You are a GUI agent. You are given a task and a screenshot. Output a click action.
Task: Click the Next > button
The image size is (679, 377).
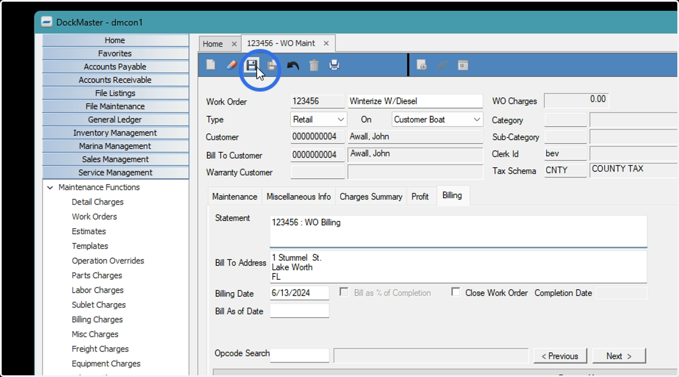point(619,356)
